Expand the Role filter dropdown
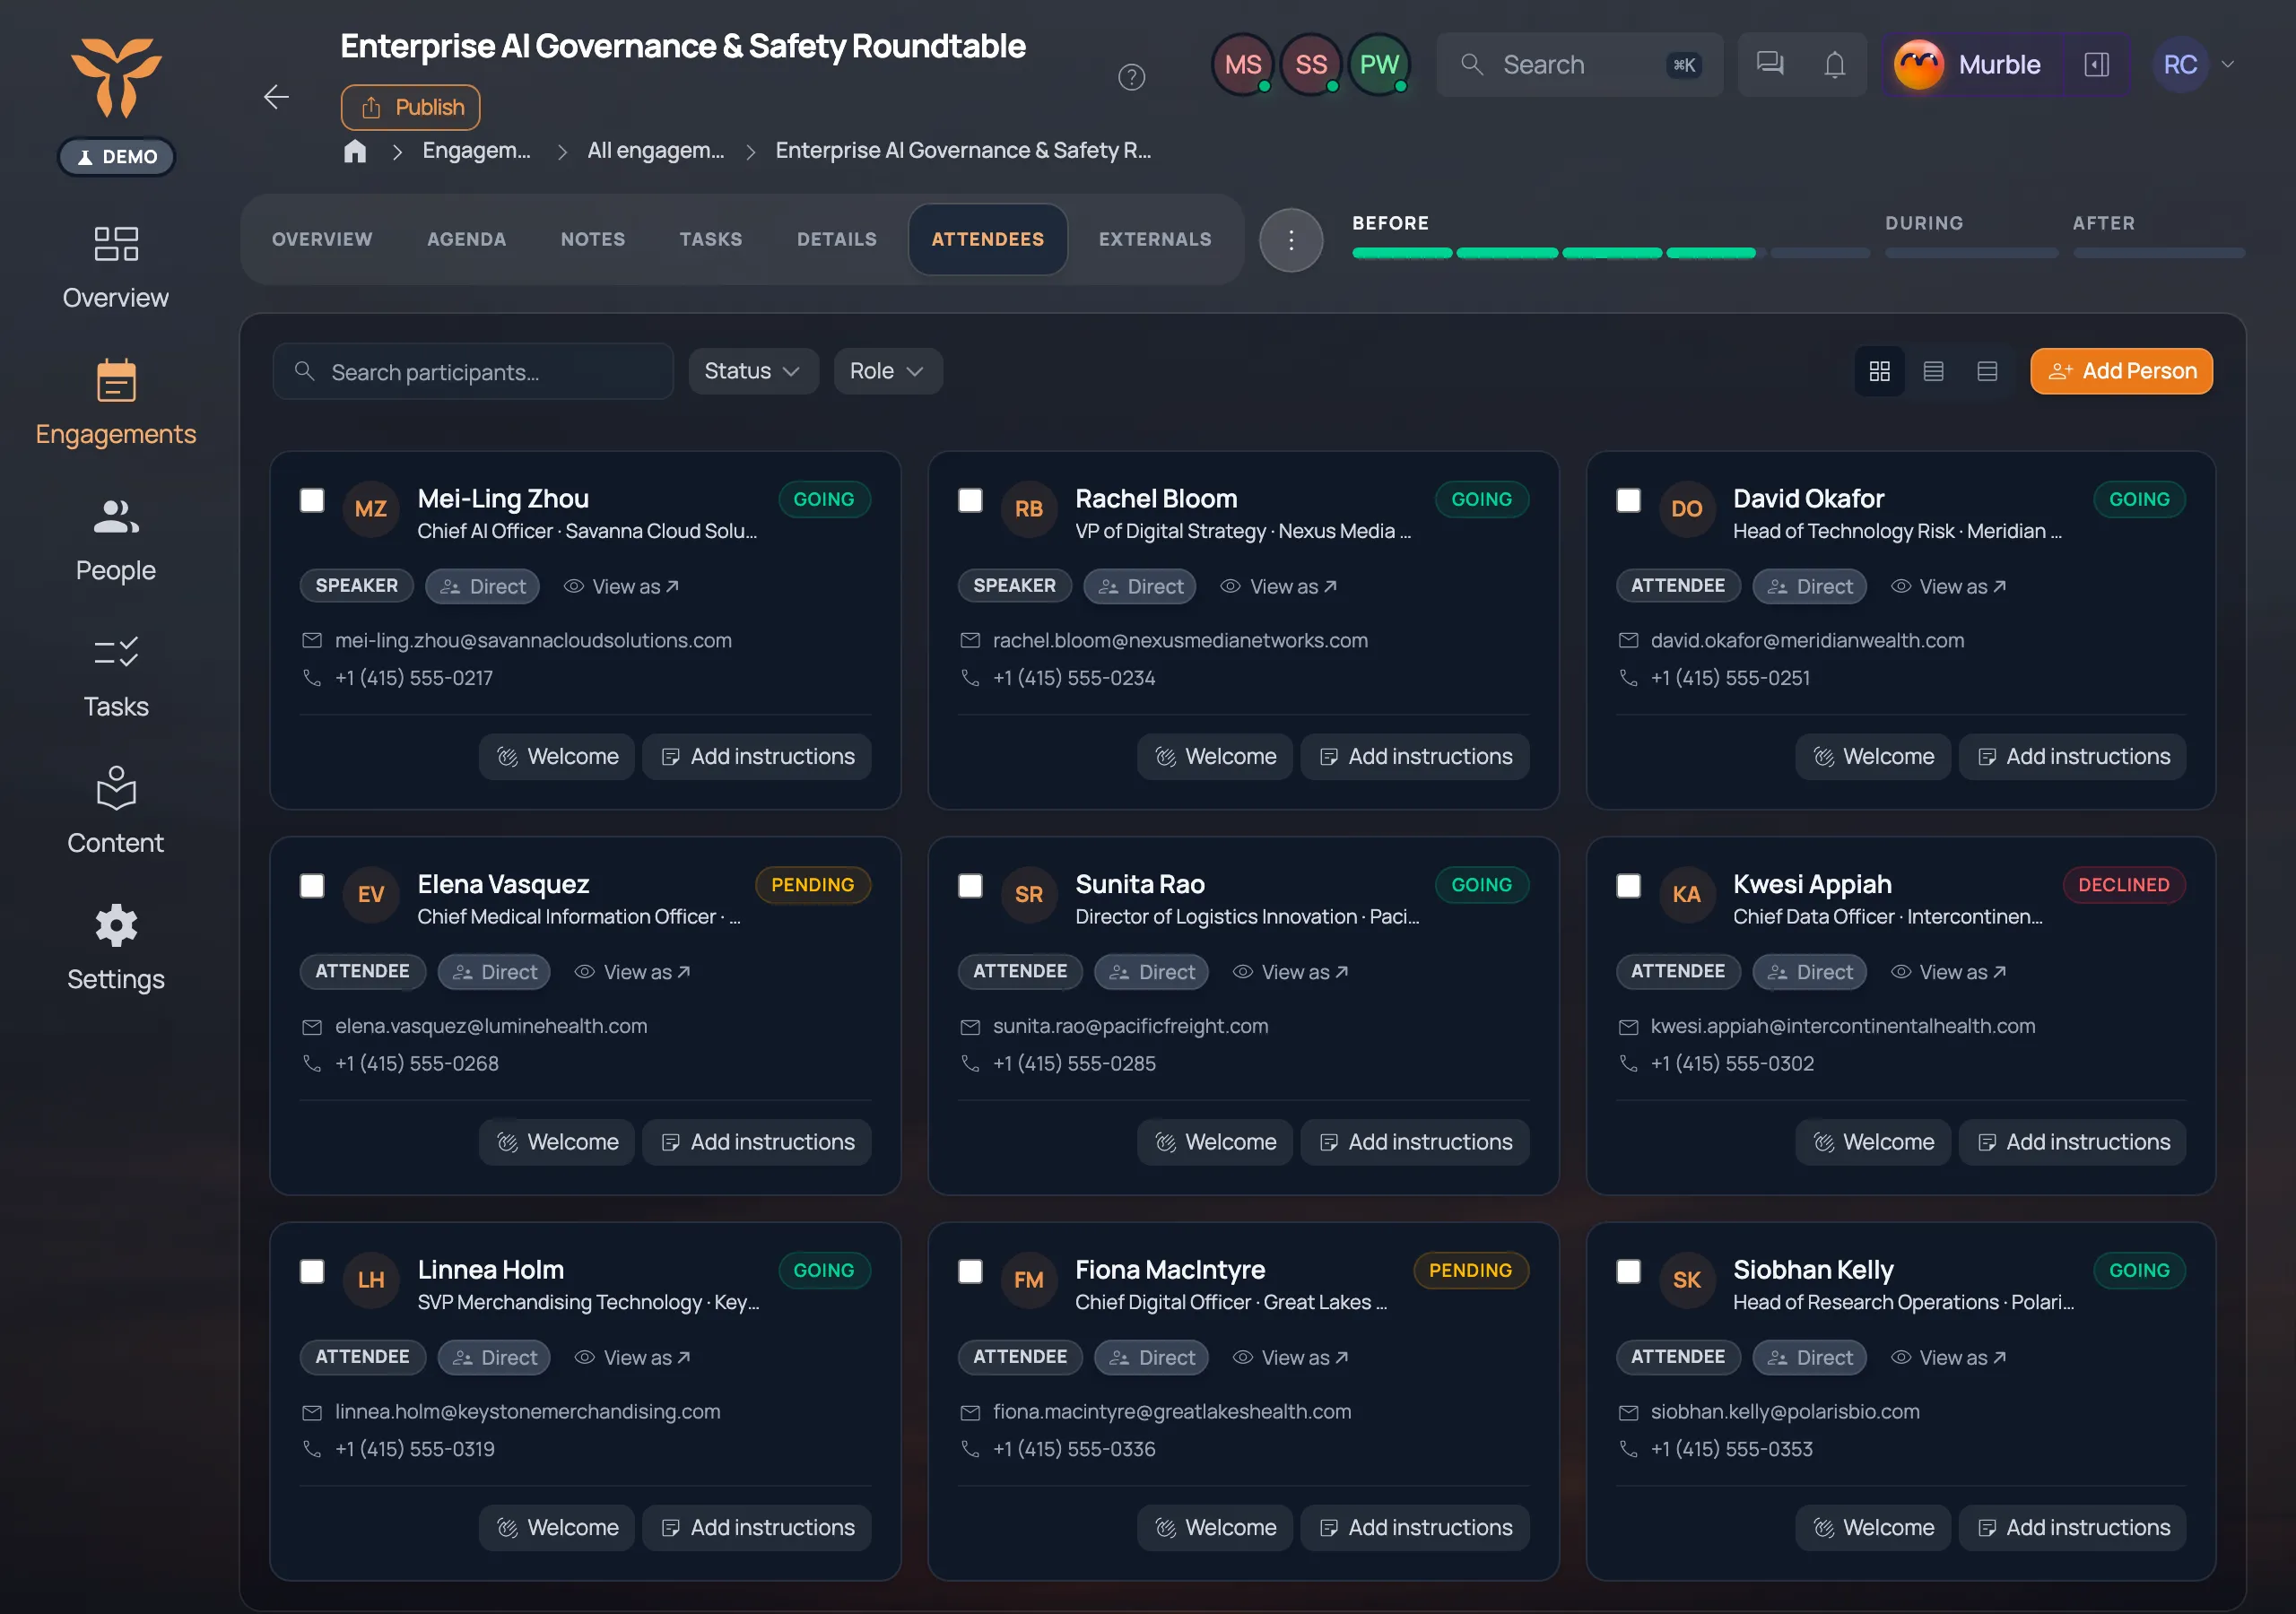This screenshot has width=2296, height=1614. (887, 371)
